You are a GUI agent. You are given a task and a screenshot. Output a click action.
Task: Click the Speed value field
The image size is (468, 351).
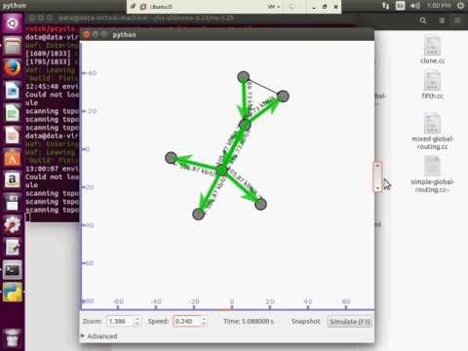click(186, 322)
